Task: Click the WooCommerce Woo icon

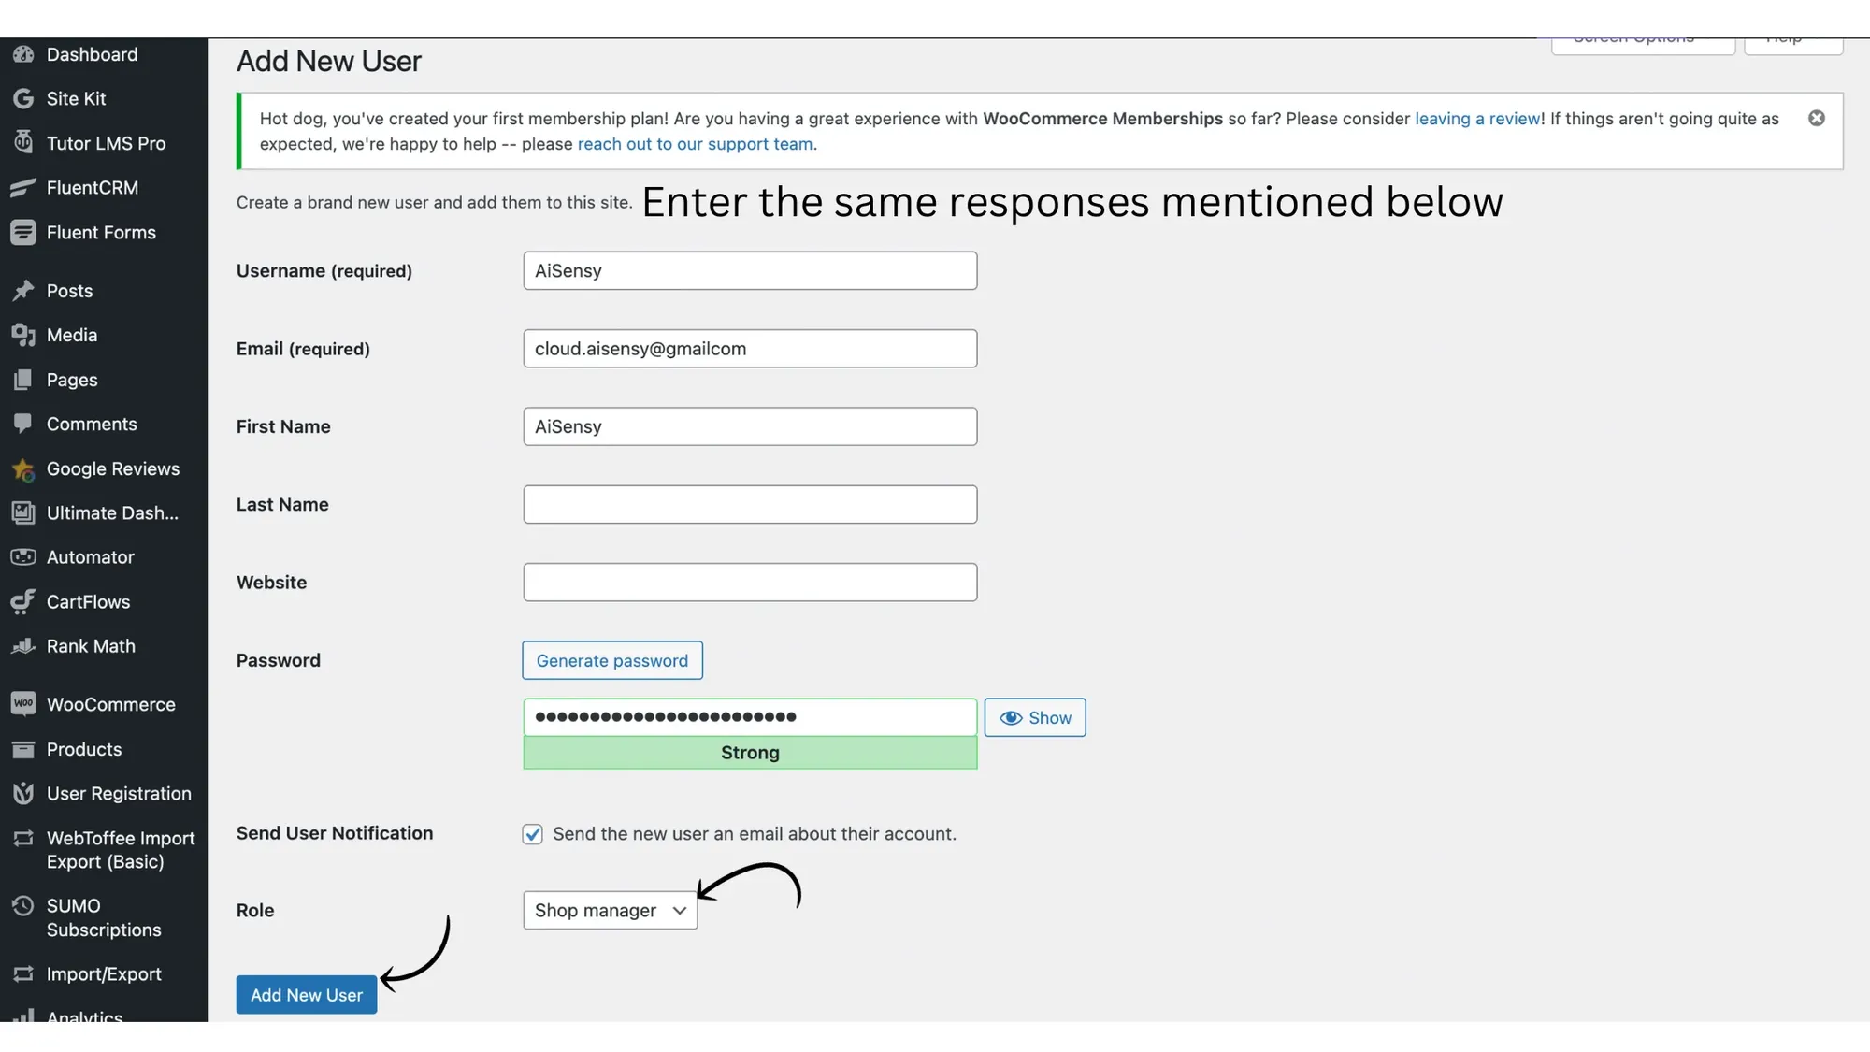Action: tap(23, 704)
